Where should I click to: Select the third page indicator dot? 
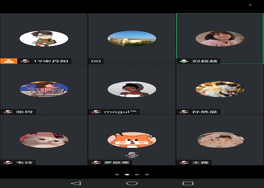point(137,174)
